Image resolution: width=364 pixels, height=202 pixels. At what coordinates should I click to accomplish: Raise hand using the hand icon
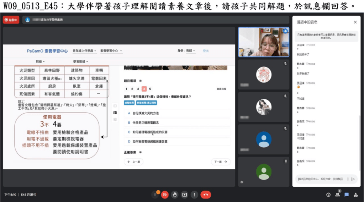click(x=174, y=195)
